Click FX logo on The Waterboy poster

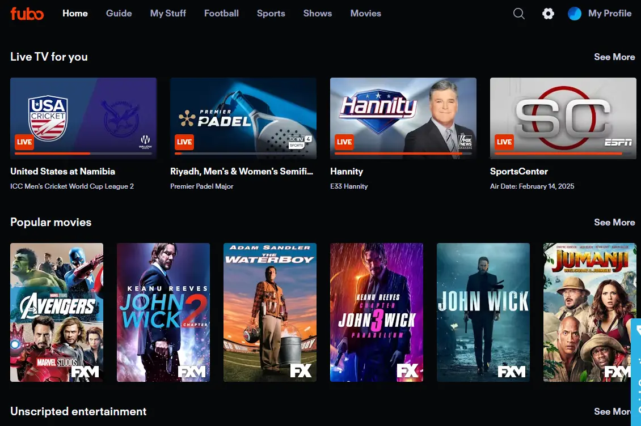click(301, 370)
